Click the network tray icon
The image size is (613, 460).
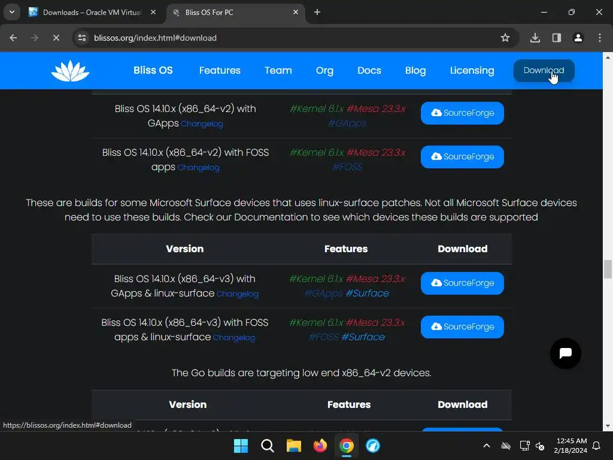coord(524,446)
